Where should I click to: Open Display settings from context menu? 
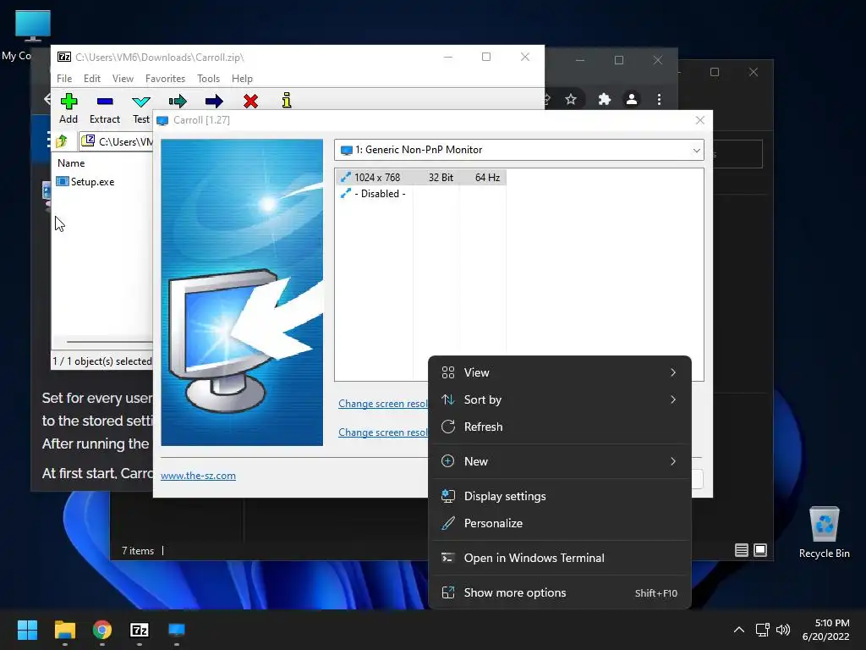tap(559, 496)
